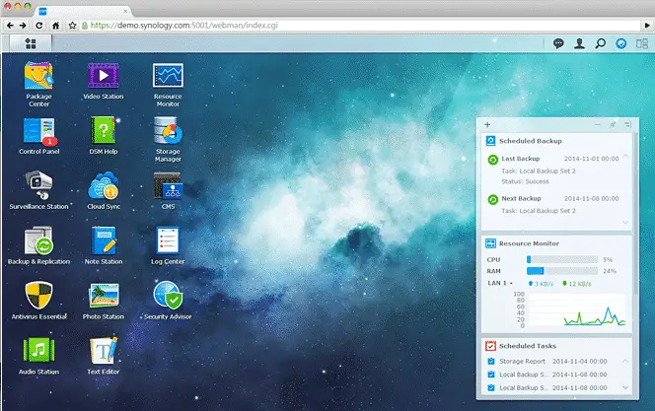
Task: Click the browser address bar URL
Action: point(184,26)
